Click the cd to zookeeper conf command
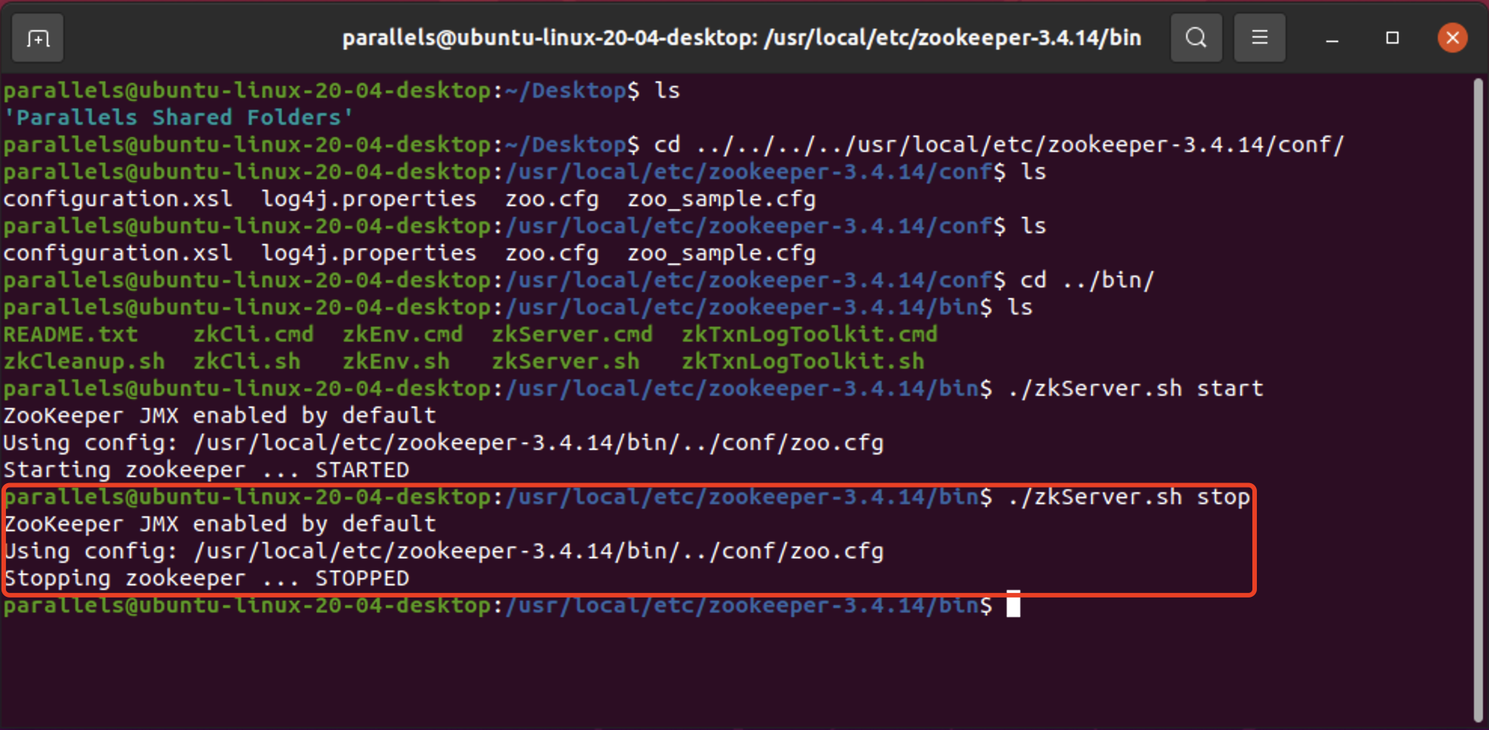 pyautogui.click(x=998, y=144)
